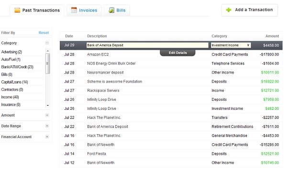Click the Retirement Contributions category cell
This screenshot has height=180, width=289.
[x=233, y=127]
